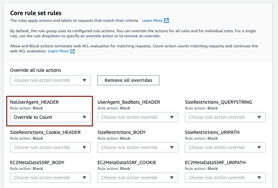278x188 pixels.
Task: Open UserAgent_BadBots_HEADER override dropdown
Action: point(138,117)
